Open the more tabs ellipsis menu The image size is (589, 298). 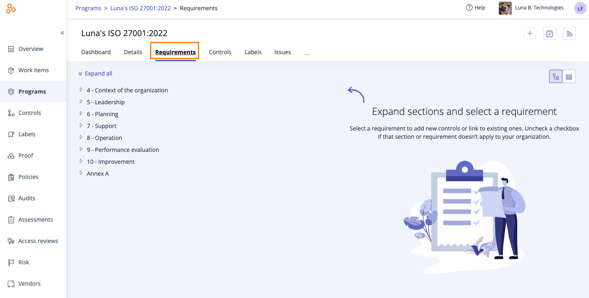pos(307,53)
